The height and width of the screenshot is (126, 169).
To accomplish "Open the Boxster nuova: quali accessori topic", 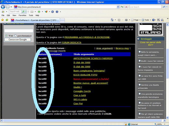I will (x=91, y=83).
